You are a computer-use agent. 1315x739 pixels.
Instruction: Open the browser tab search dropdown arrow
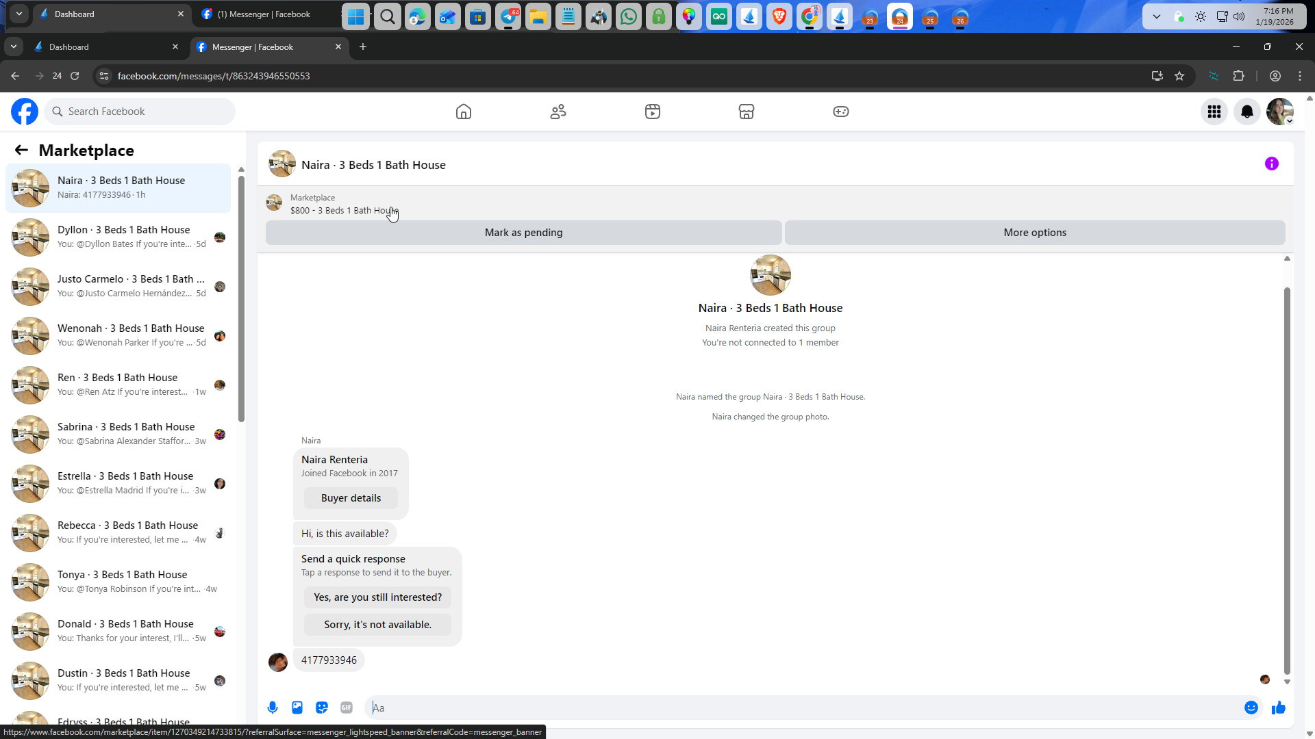tap(14, 47)
